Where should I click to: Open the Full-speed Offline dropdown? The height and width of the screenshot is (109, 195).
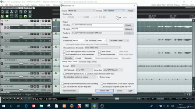coord(119,40)
